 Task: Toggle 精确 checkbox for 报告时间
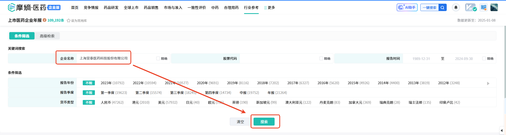(x=484, y=58)
